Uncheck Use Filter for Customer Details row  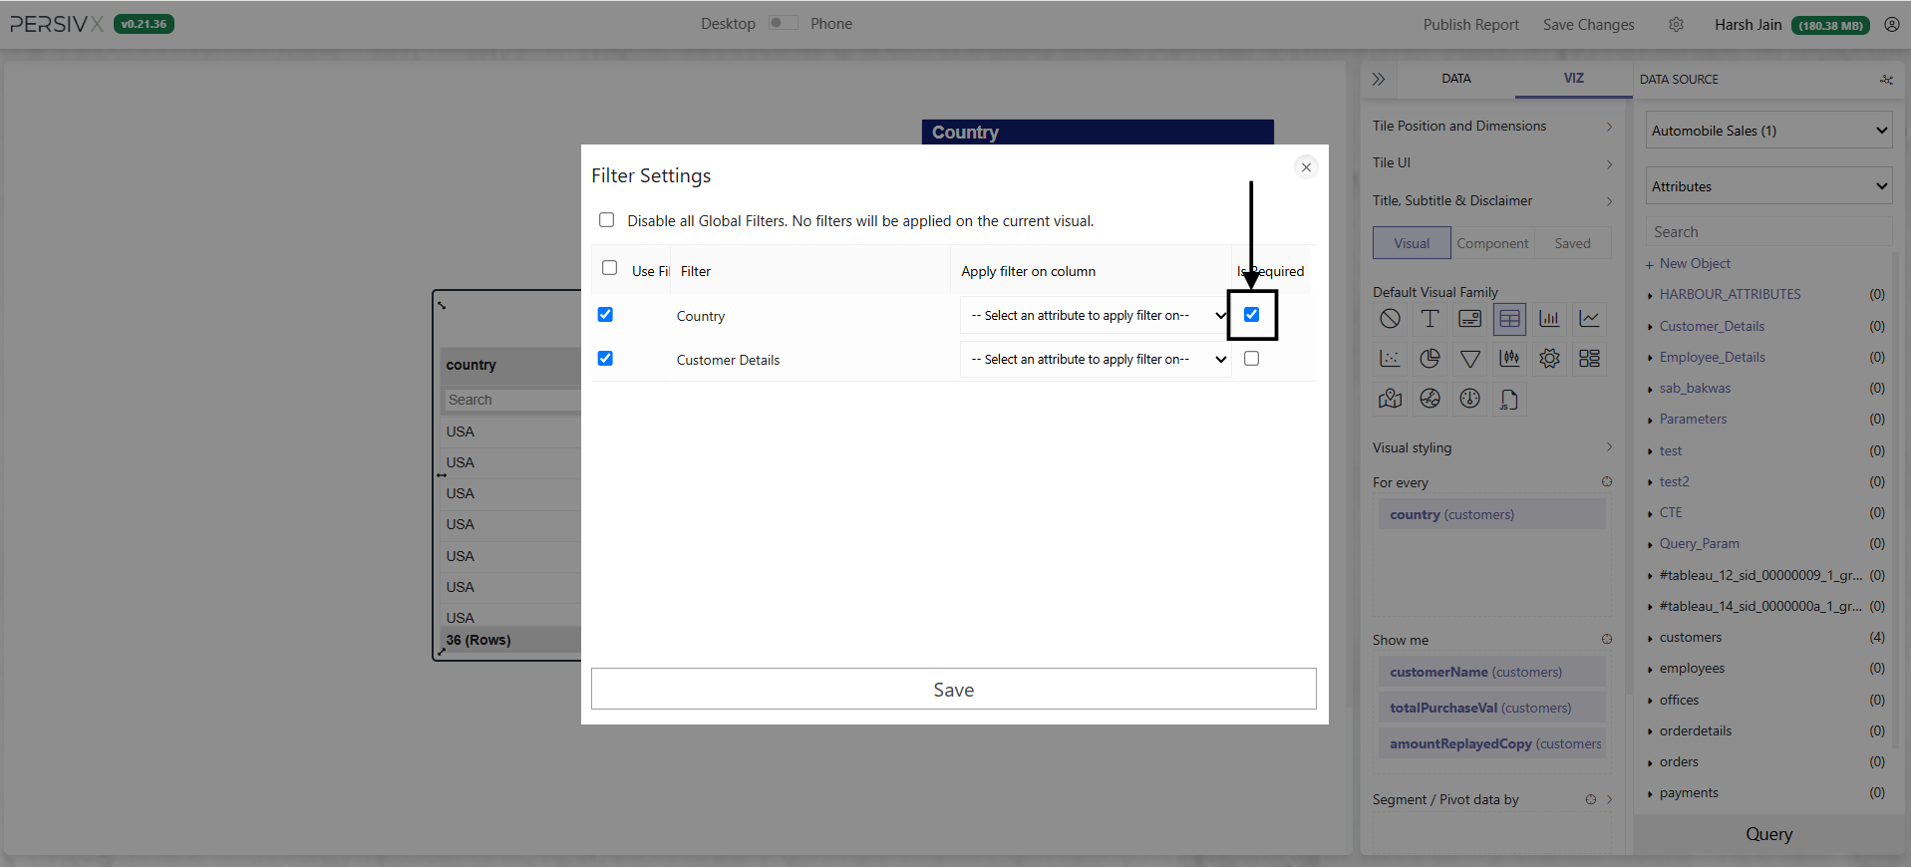point(605,359)
